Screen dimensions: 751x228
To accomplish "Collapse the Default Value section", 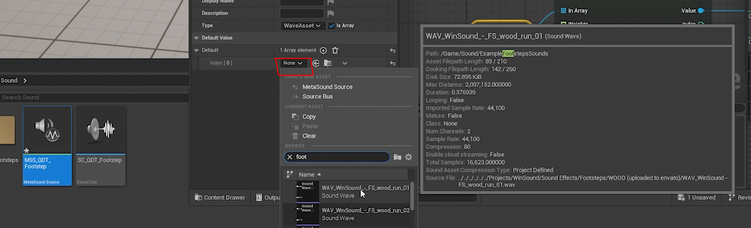I will pos(196,38).
